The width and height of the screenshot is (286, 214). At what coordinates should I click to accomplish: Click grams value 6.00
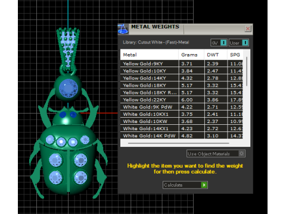click(186, 100)
